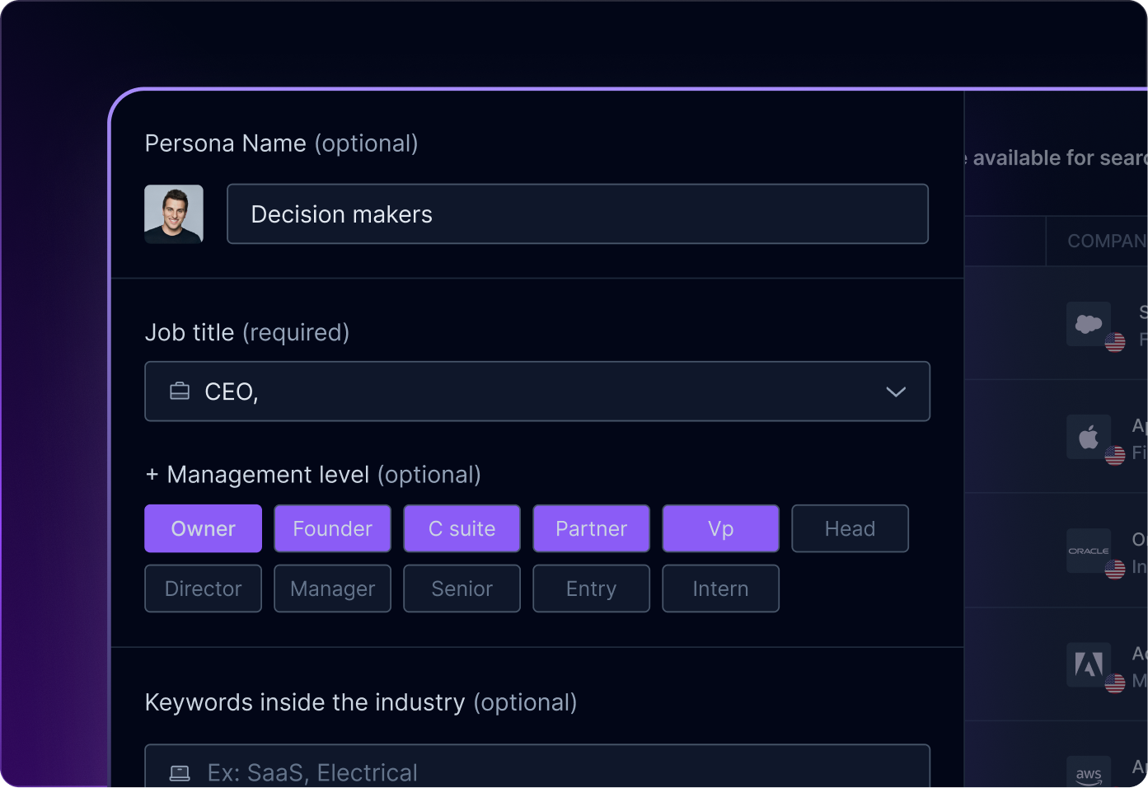The width and height of the screenshot is (1148, 788).
Task: Click the Apple company logo
Action: point(1088,437)
